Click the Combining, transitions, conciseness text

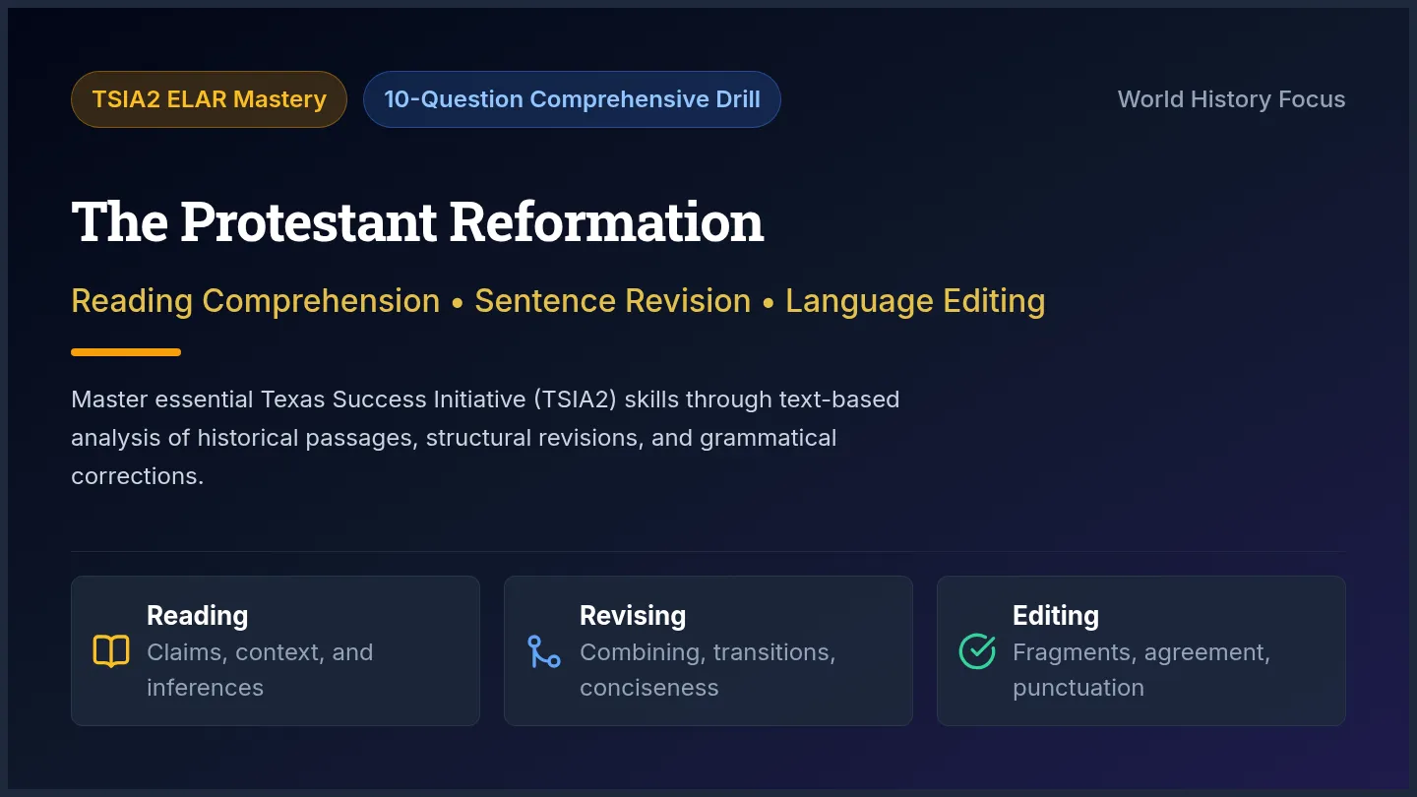pos(708,670)
